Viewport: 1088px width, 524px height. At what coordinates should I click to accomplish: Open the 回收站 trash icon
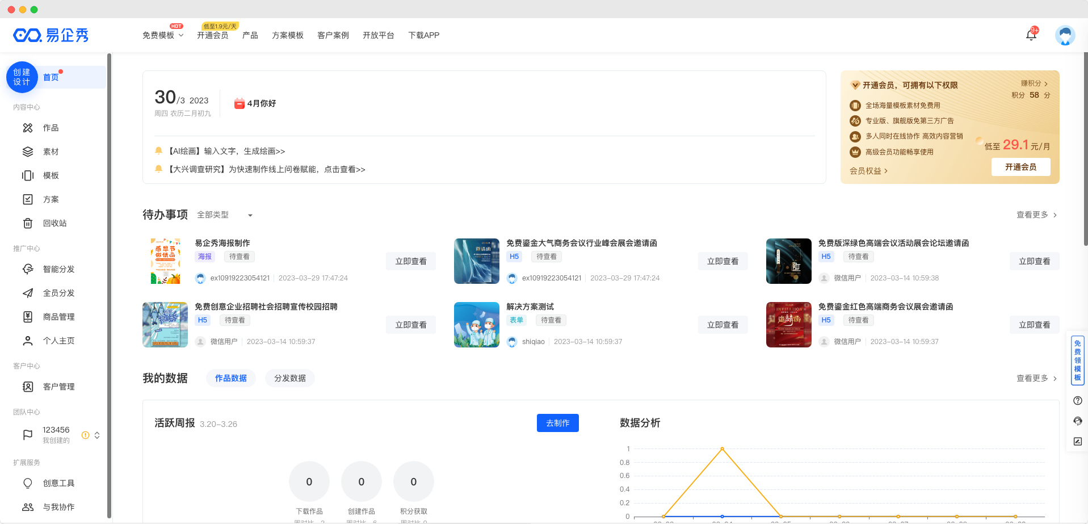tap(28, 224)
